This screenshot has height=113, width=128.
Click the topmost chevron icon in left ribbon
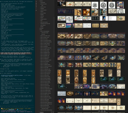pyautogui.click(x=36, y=2)
